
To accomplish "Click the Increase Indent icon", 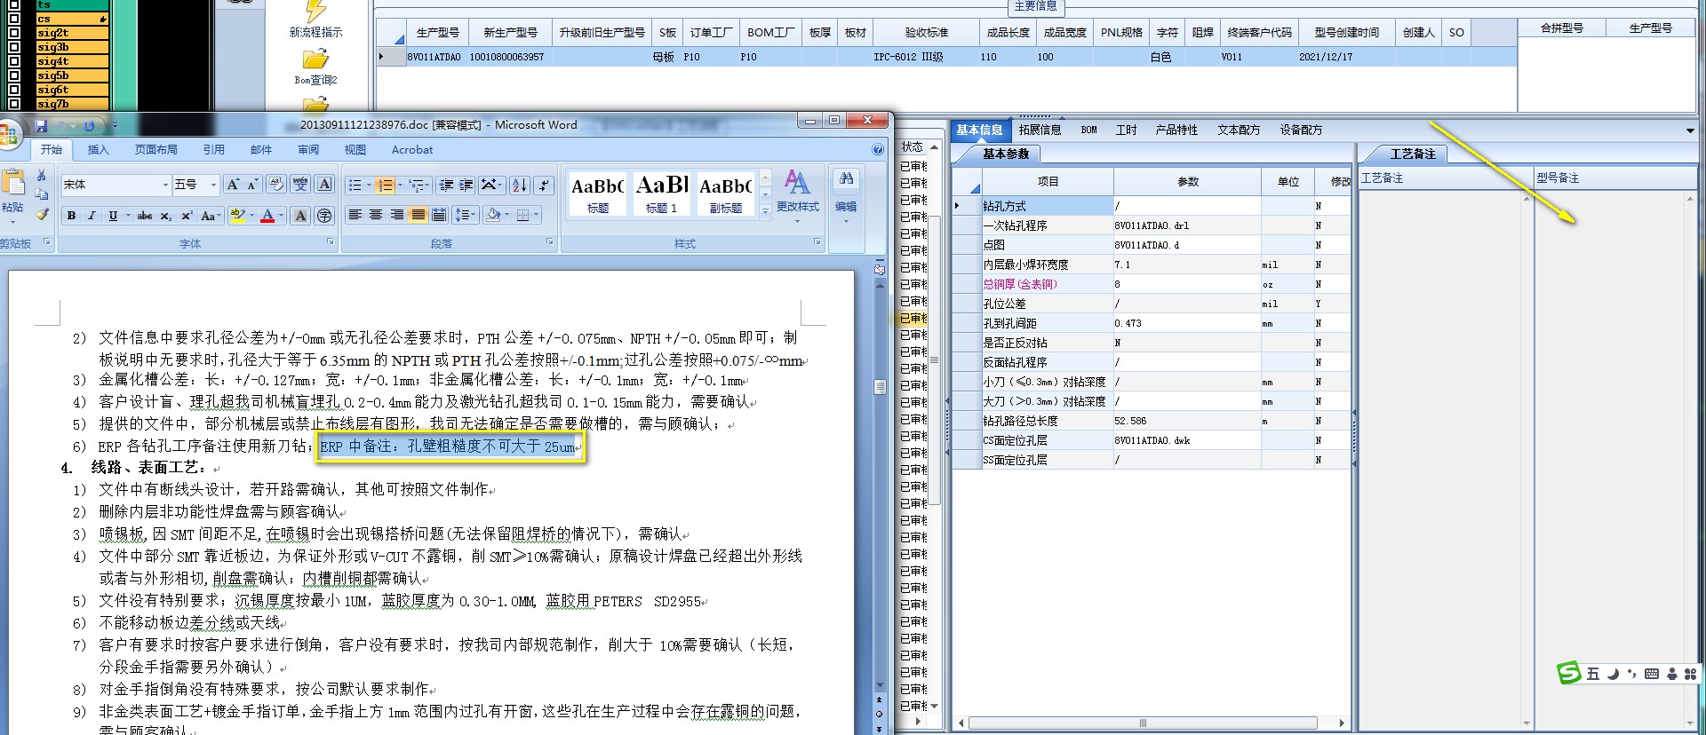I will (x=466, y=185).
